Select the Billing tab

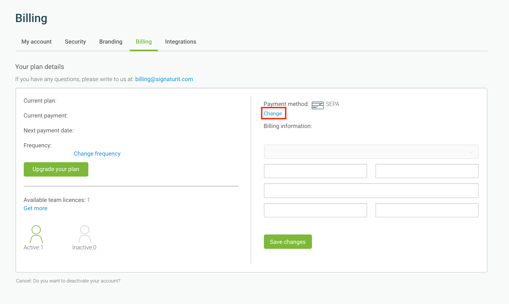144,42
